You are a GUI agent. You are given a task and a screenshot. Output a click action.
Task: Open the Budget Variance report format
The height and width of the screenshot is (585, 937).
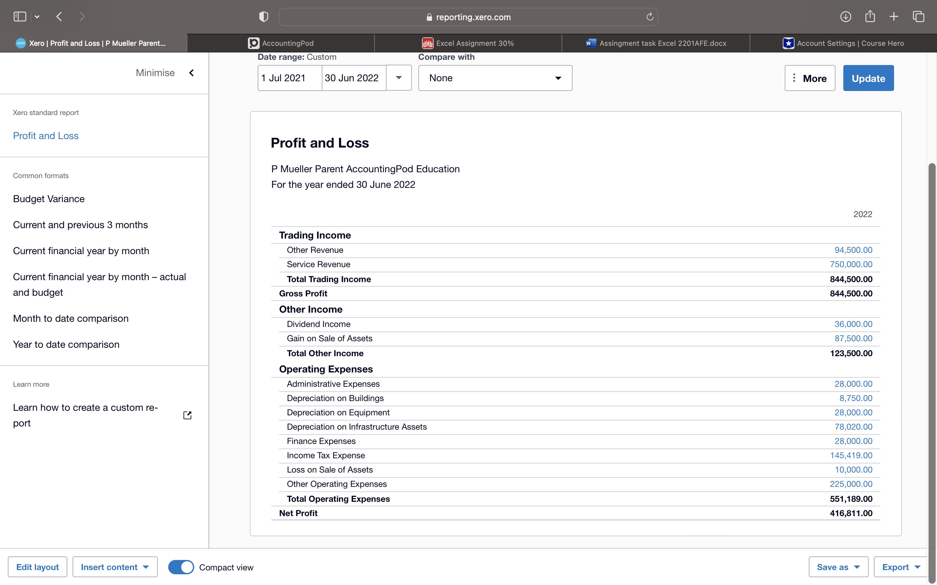49,199
